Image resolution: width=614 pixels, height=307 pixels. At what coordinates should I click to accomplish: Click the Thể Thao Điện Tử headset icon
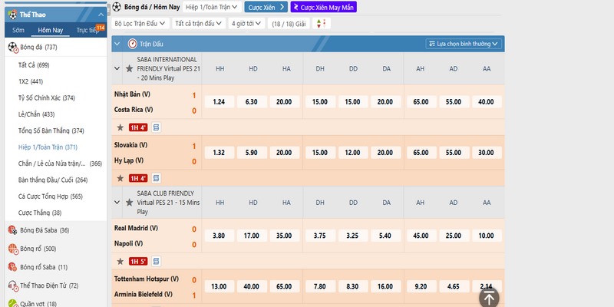[x=12, y=286]
